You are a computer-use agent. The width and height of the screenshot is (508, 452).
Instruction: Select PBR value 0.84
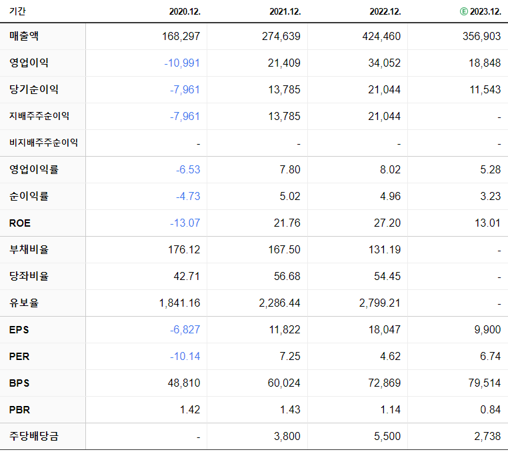pos(491,409)
